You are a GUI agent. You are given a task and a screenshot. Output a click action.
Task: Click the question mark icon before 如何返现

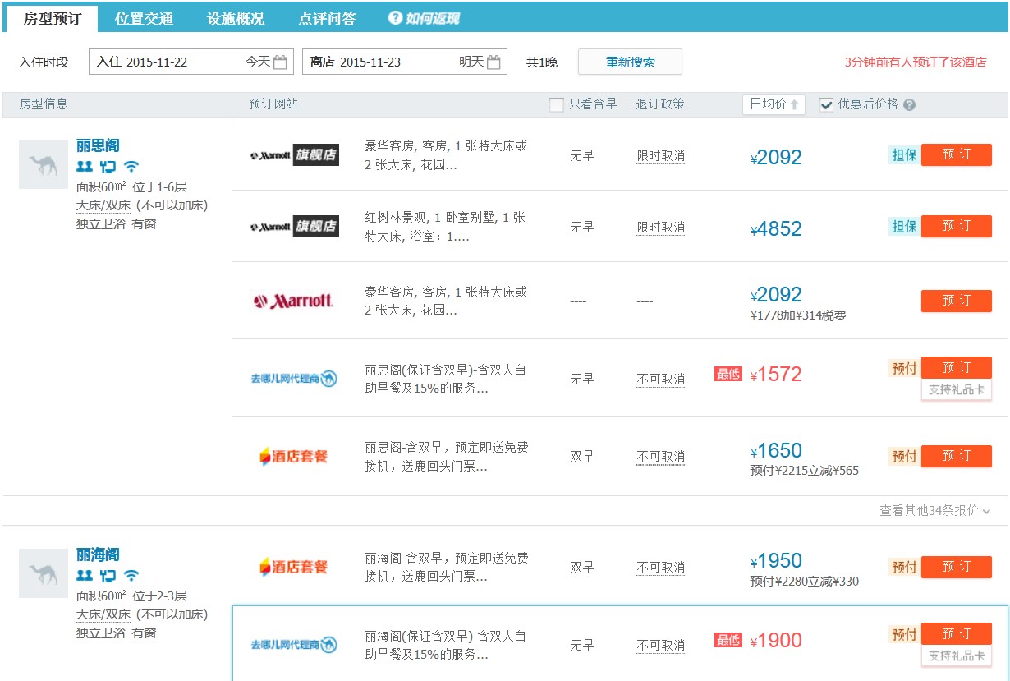click(x=395, y=18)
